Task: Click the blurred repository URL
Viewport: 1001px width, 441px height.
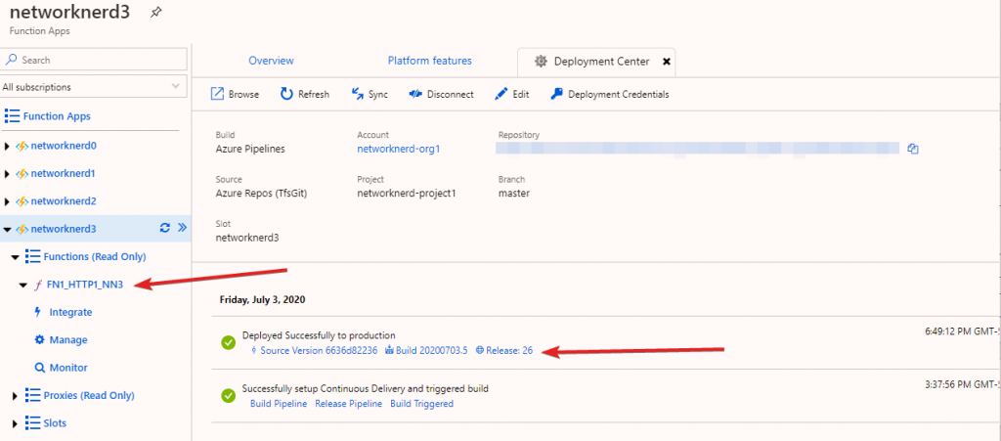Action: pyautogui.click(x=698, y=150)
